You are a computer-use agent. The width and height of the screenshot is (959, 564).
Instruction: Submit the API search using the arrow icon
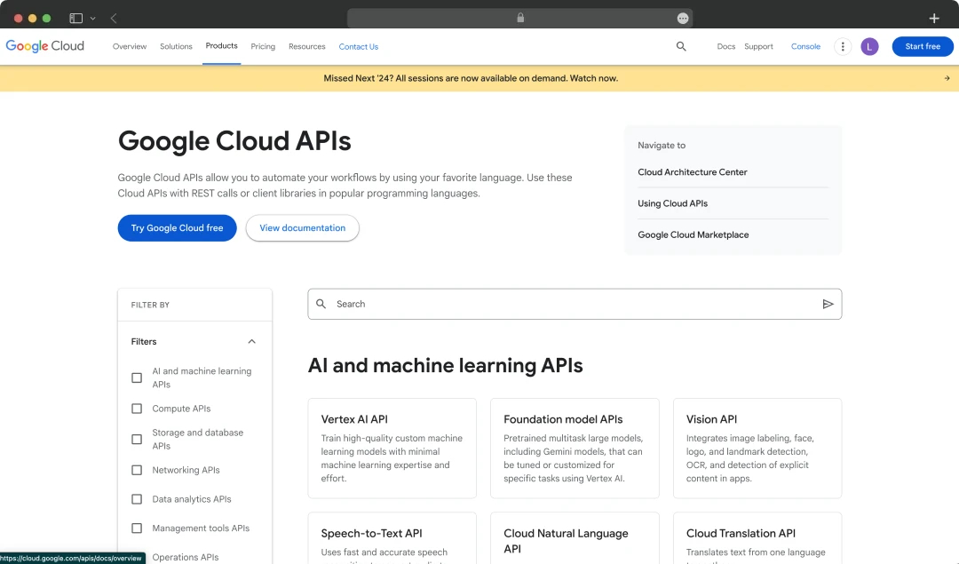(828, 304)
